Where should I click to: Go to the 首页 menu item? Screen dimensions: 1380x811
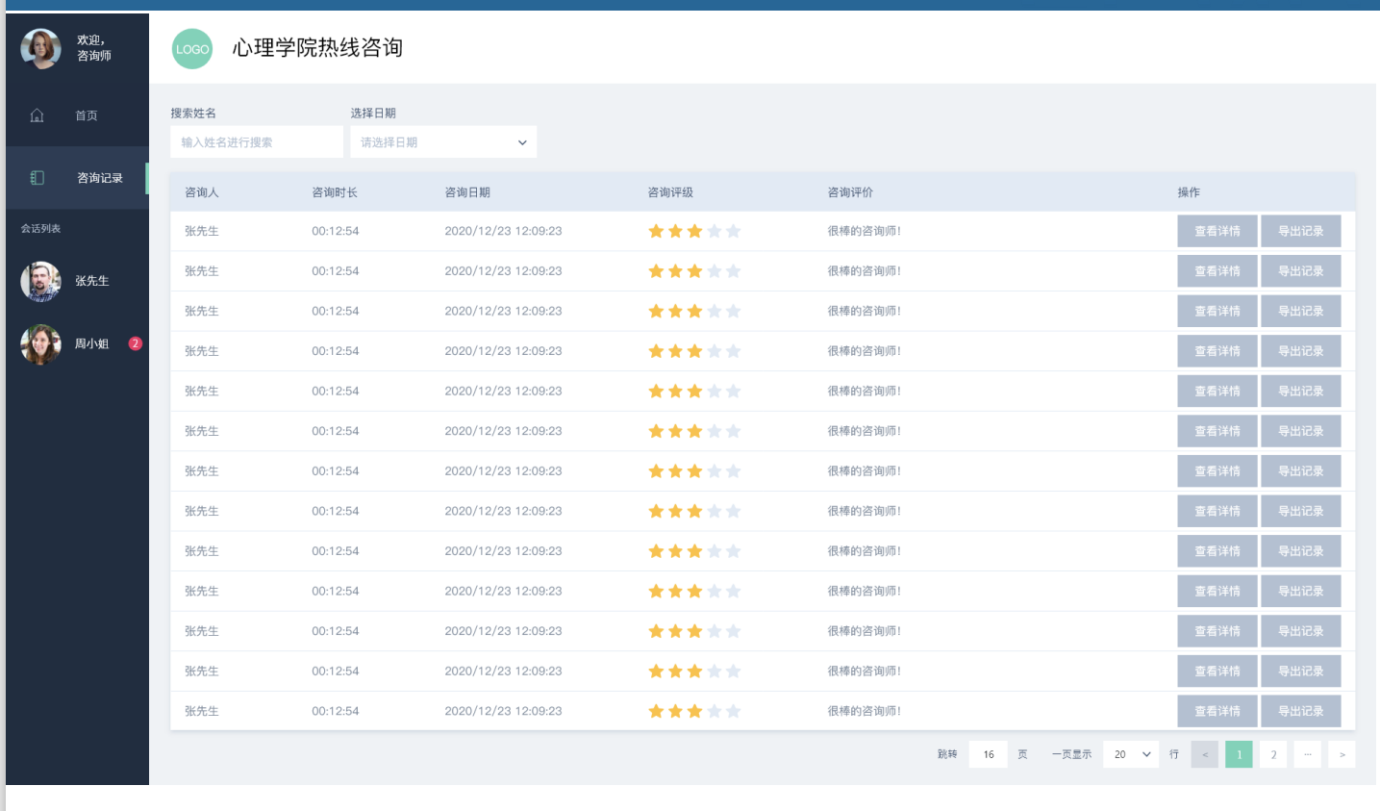77,115
